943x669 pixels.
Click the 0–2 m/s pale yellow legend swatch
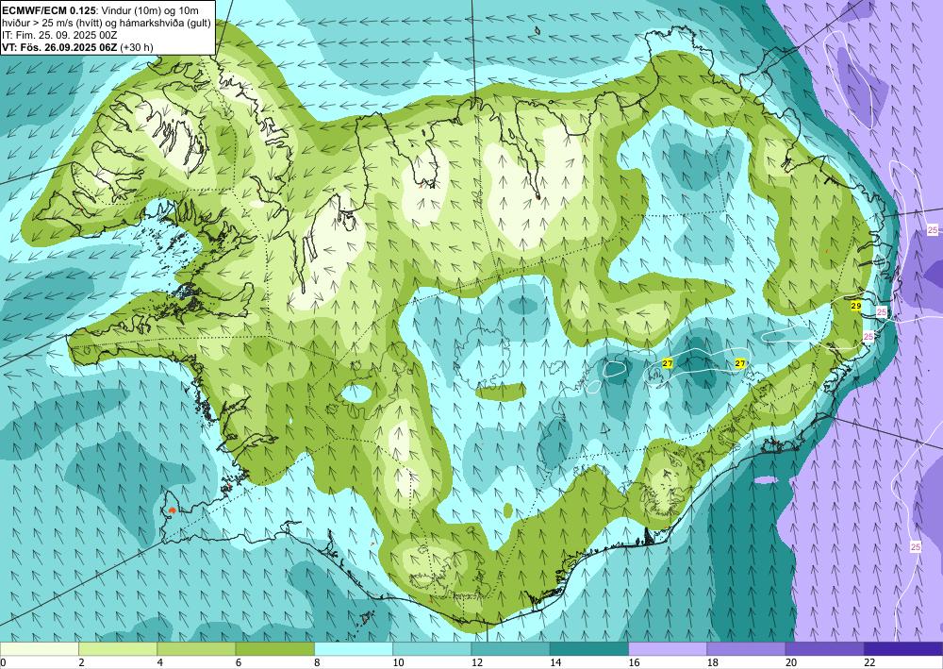point(39,649)
